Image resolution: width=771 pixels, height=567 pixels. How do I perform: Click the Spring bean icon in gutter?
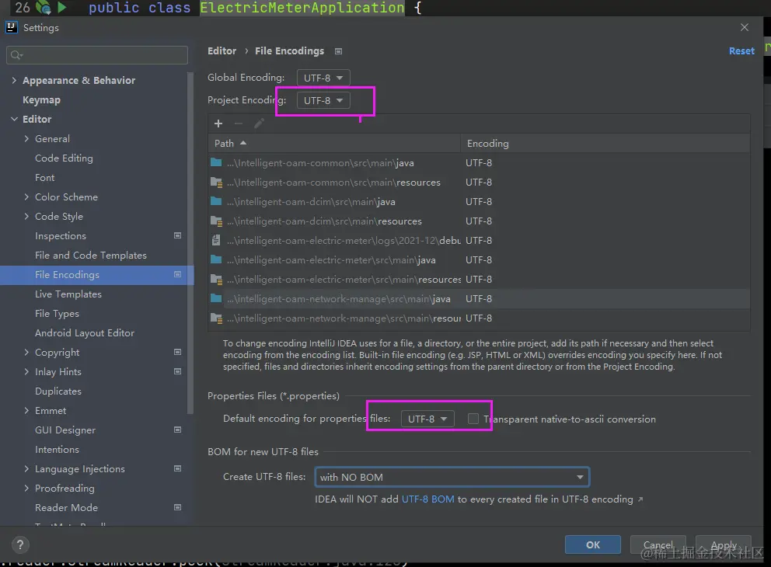coord(44,7)
